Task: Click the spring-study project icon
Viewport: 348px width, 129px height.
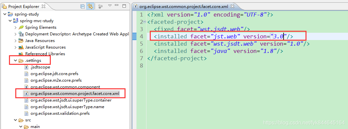Action: click(10, 14)
